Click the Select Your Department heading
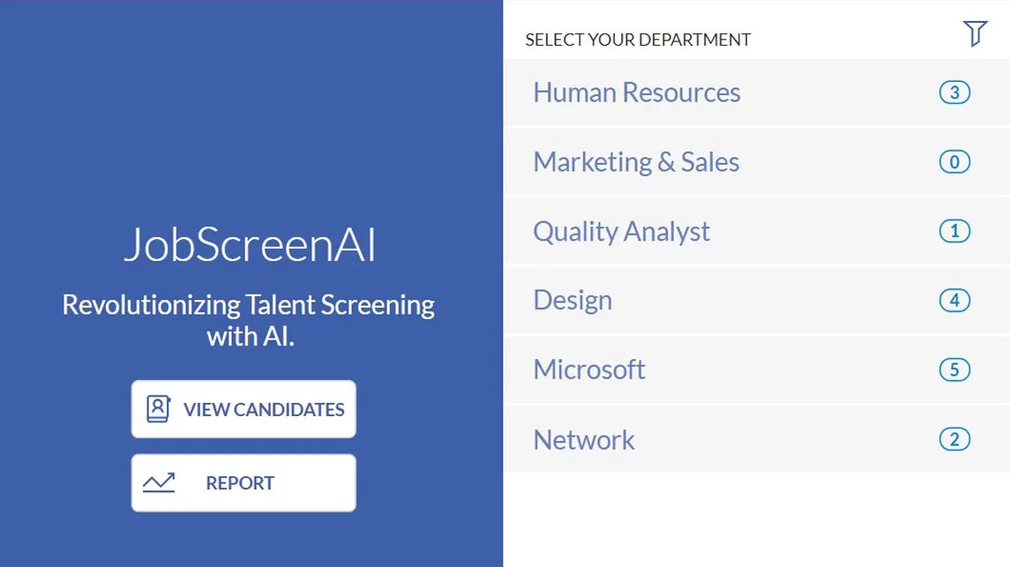Screen dimensions: 1010x567 pyautogui.click(x=638, y=40)
